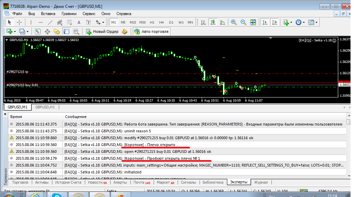Open the indicators list dropdown

[x=291, y=23]
